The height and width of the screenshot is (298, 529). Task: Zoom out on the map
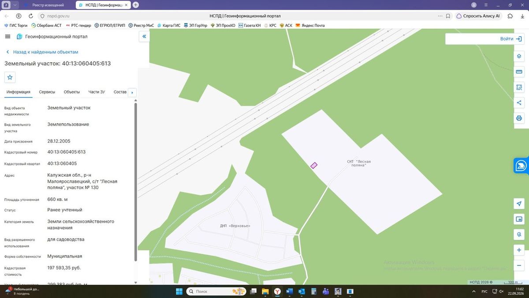pyautogui.click(x=519, y=265)
